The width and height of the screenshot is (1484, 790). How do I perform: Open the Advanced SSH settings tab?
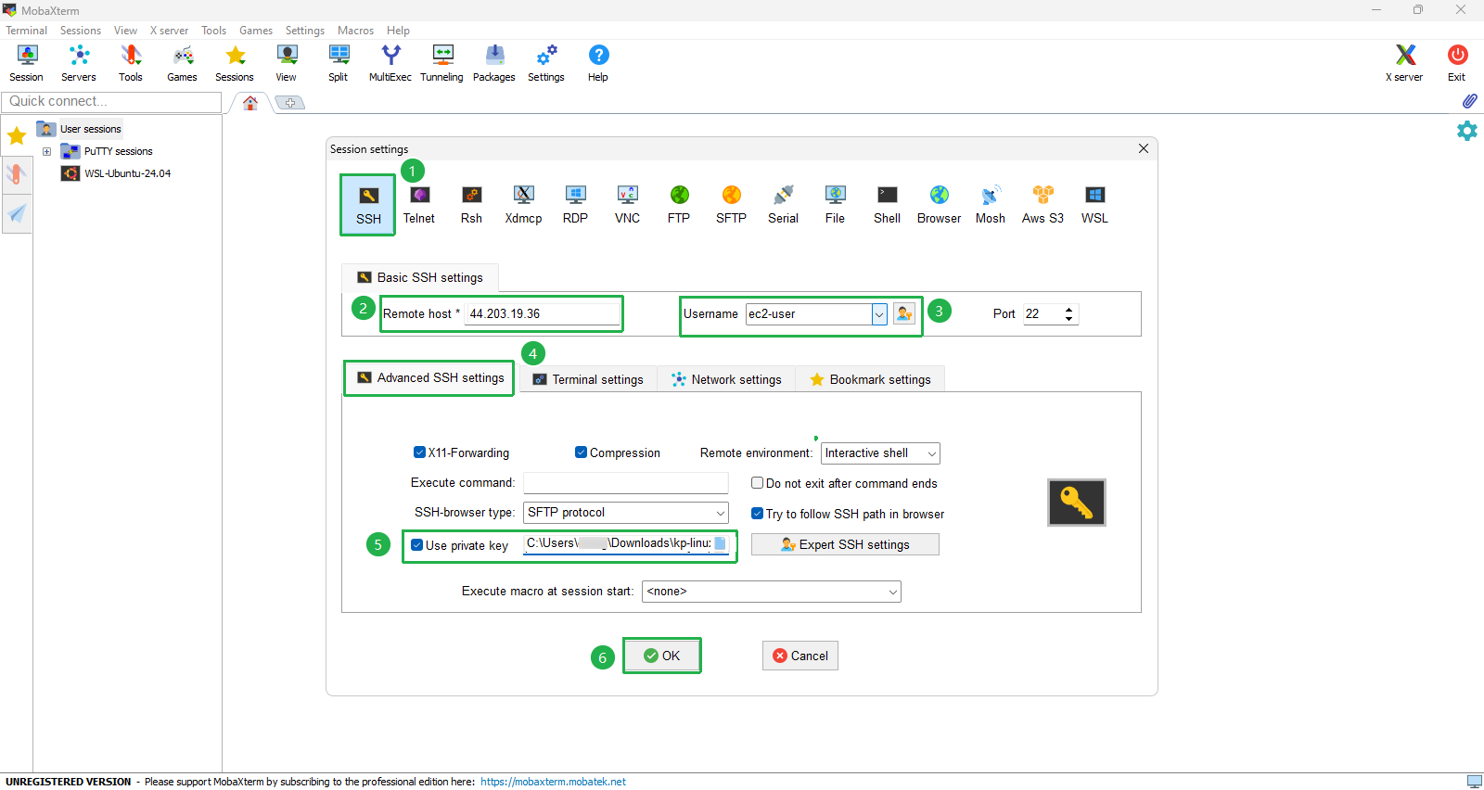tap(429, 378)
